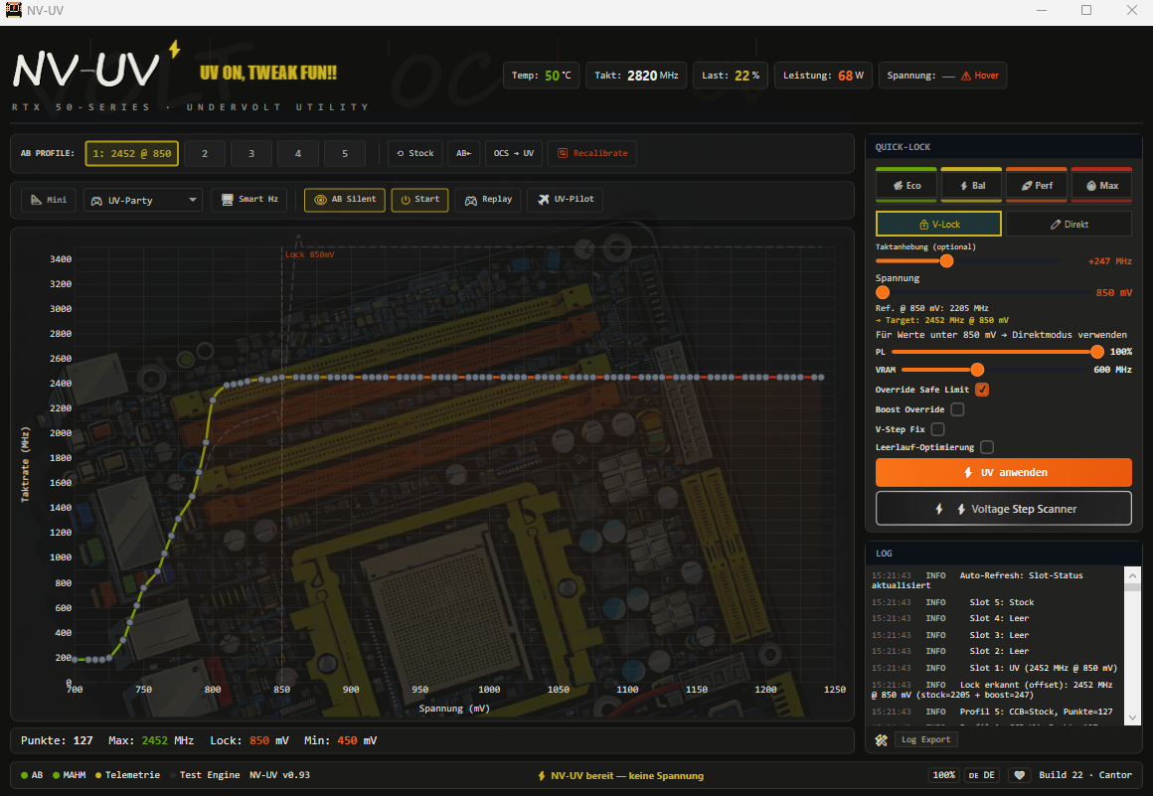Switch to Direkt mode tab
Image resolution: width=1153 pixels, height=796 pixels.
pos(1070,225)
